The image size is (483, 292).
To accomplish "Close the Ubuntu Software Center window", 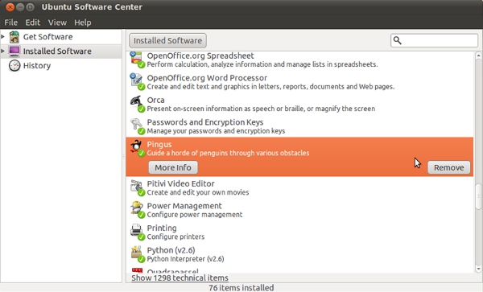I will (x=10, y=6).
